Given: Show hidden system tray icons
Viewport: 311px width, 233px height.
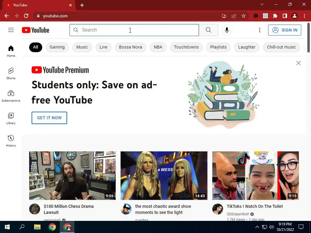Looking at the screenshot, I should tap(257, 227).
